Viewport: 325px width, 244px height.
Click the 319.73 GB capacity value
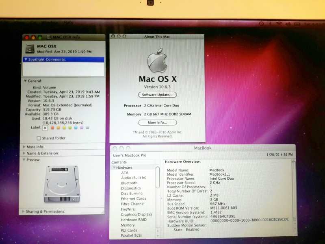pyautogui.click(x=52, y=109)
